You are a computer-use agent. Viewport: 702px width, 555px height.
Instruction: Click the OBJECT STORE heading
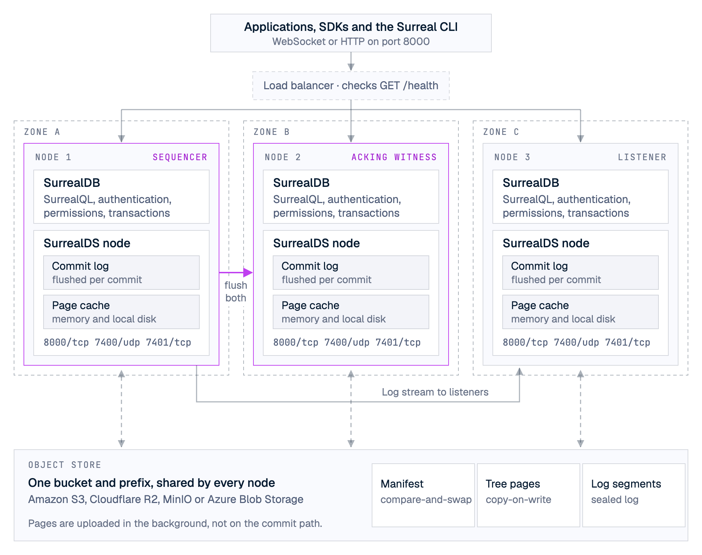click(x=65, y=465)
